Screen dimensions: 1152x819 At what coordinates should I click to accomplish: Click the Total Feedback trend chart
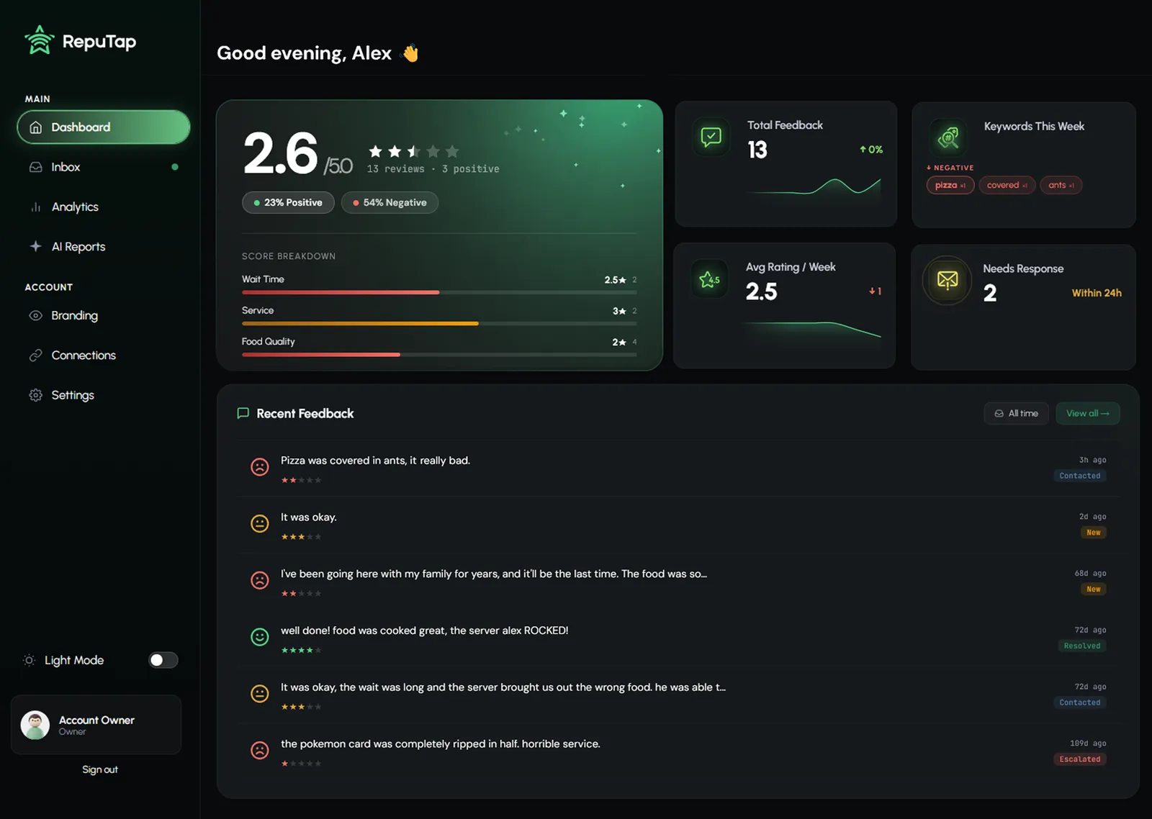tap(814, 186)
